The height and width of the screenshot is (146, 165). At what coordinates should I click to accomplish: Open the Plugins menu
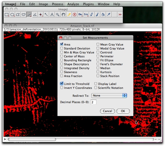click(x=88, y=4)
